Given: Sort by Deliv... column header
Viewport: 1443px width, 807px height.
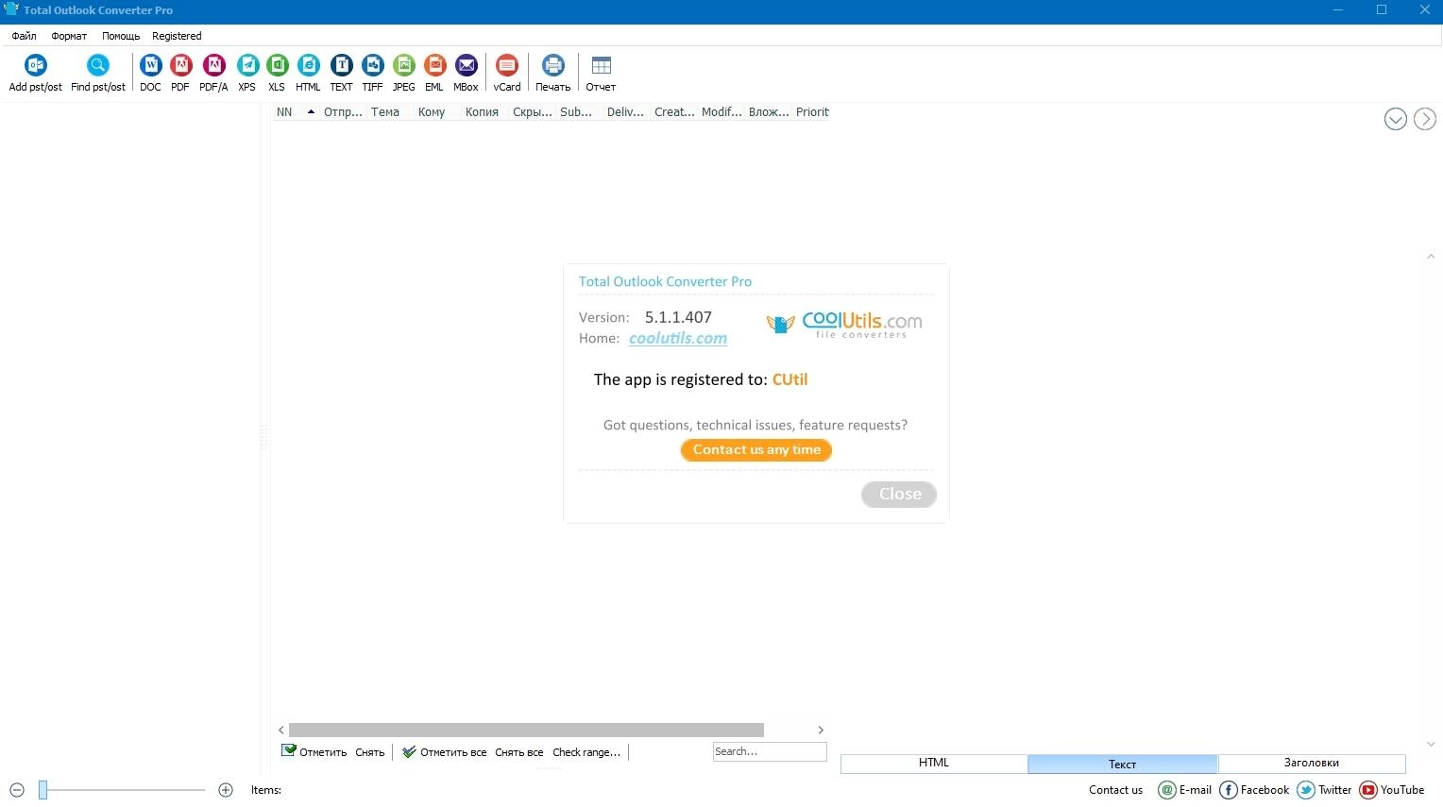Looking at the screenshot, I should [x=625, y=111].
